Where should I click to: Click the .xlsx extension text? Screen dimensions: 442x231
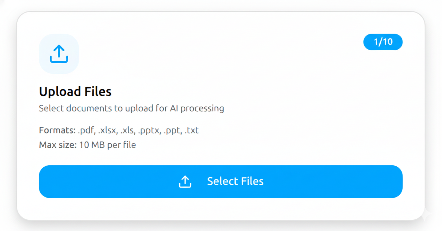[x=107, y=130]
